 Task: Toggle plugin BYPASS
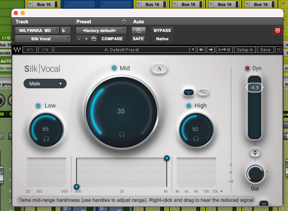coord(162,31)
